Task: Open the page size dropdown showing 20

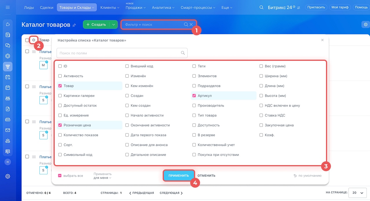Action: point(357,193)
